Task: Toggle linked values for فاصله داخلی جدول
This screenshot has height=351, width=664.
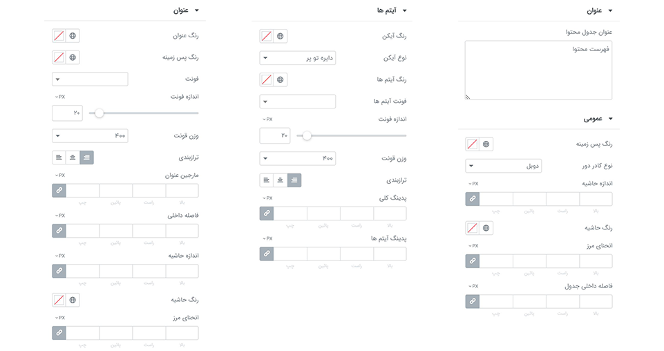Action: 473,301
